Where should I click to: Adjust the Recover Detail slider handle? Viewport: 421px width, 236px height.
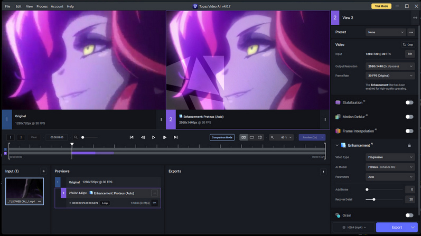[x=374, y=199]
